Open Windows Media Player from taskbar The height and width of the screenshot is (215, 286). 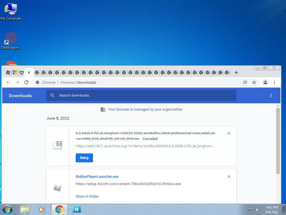pyautogui.click(x=42, y=210)
